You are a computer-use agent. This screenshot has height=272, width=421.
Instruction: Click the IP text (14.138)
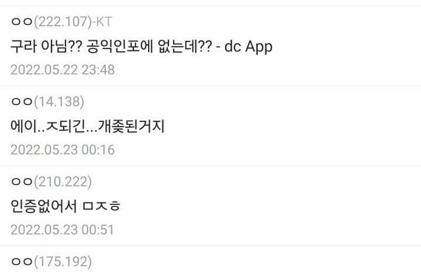pos(59,102)
